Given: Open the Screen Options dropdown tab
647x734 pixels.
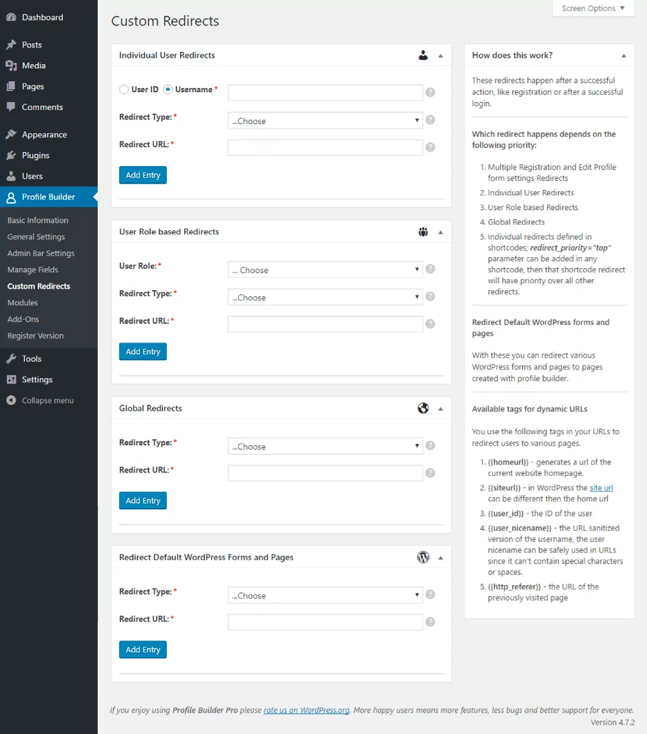Looking at the screenshot, I should point(593,8).
